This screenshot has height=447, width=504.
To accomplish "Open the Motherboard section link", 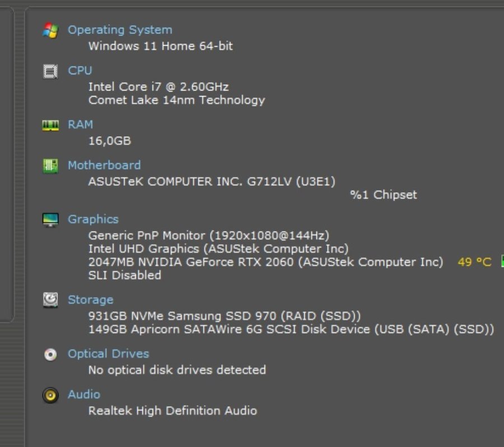I will [x=104, y=165].
